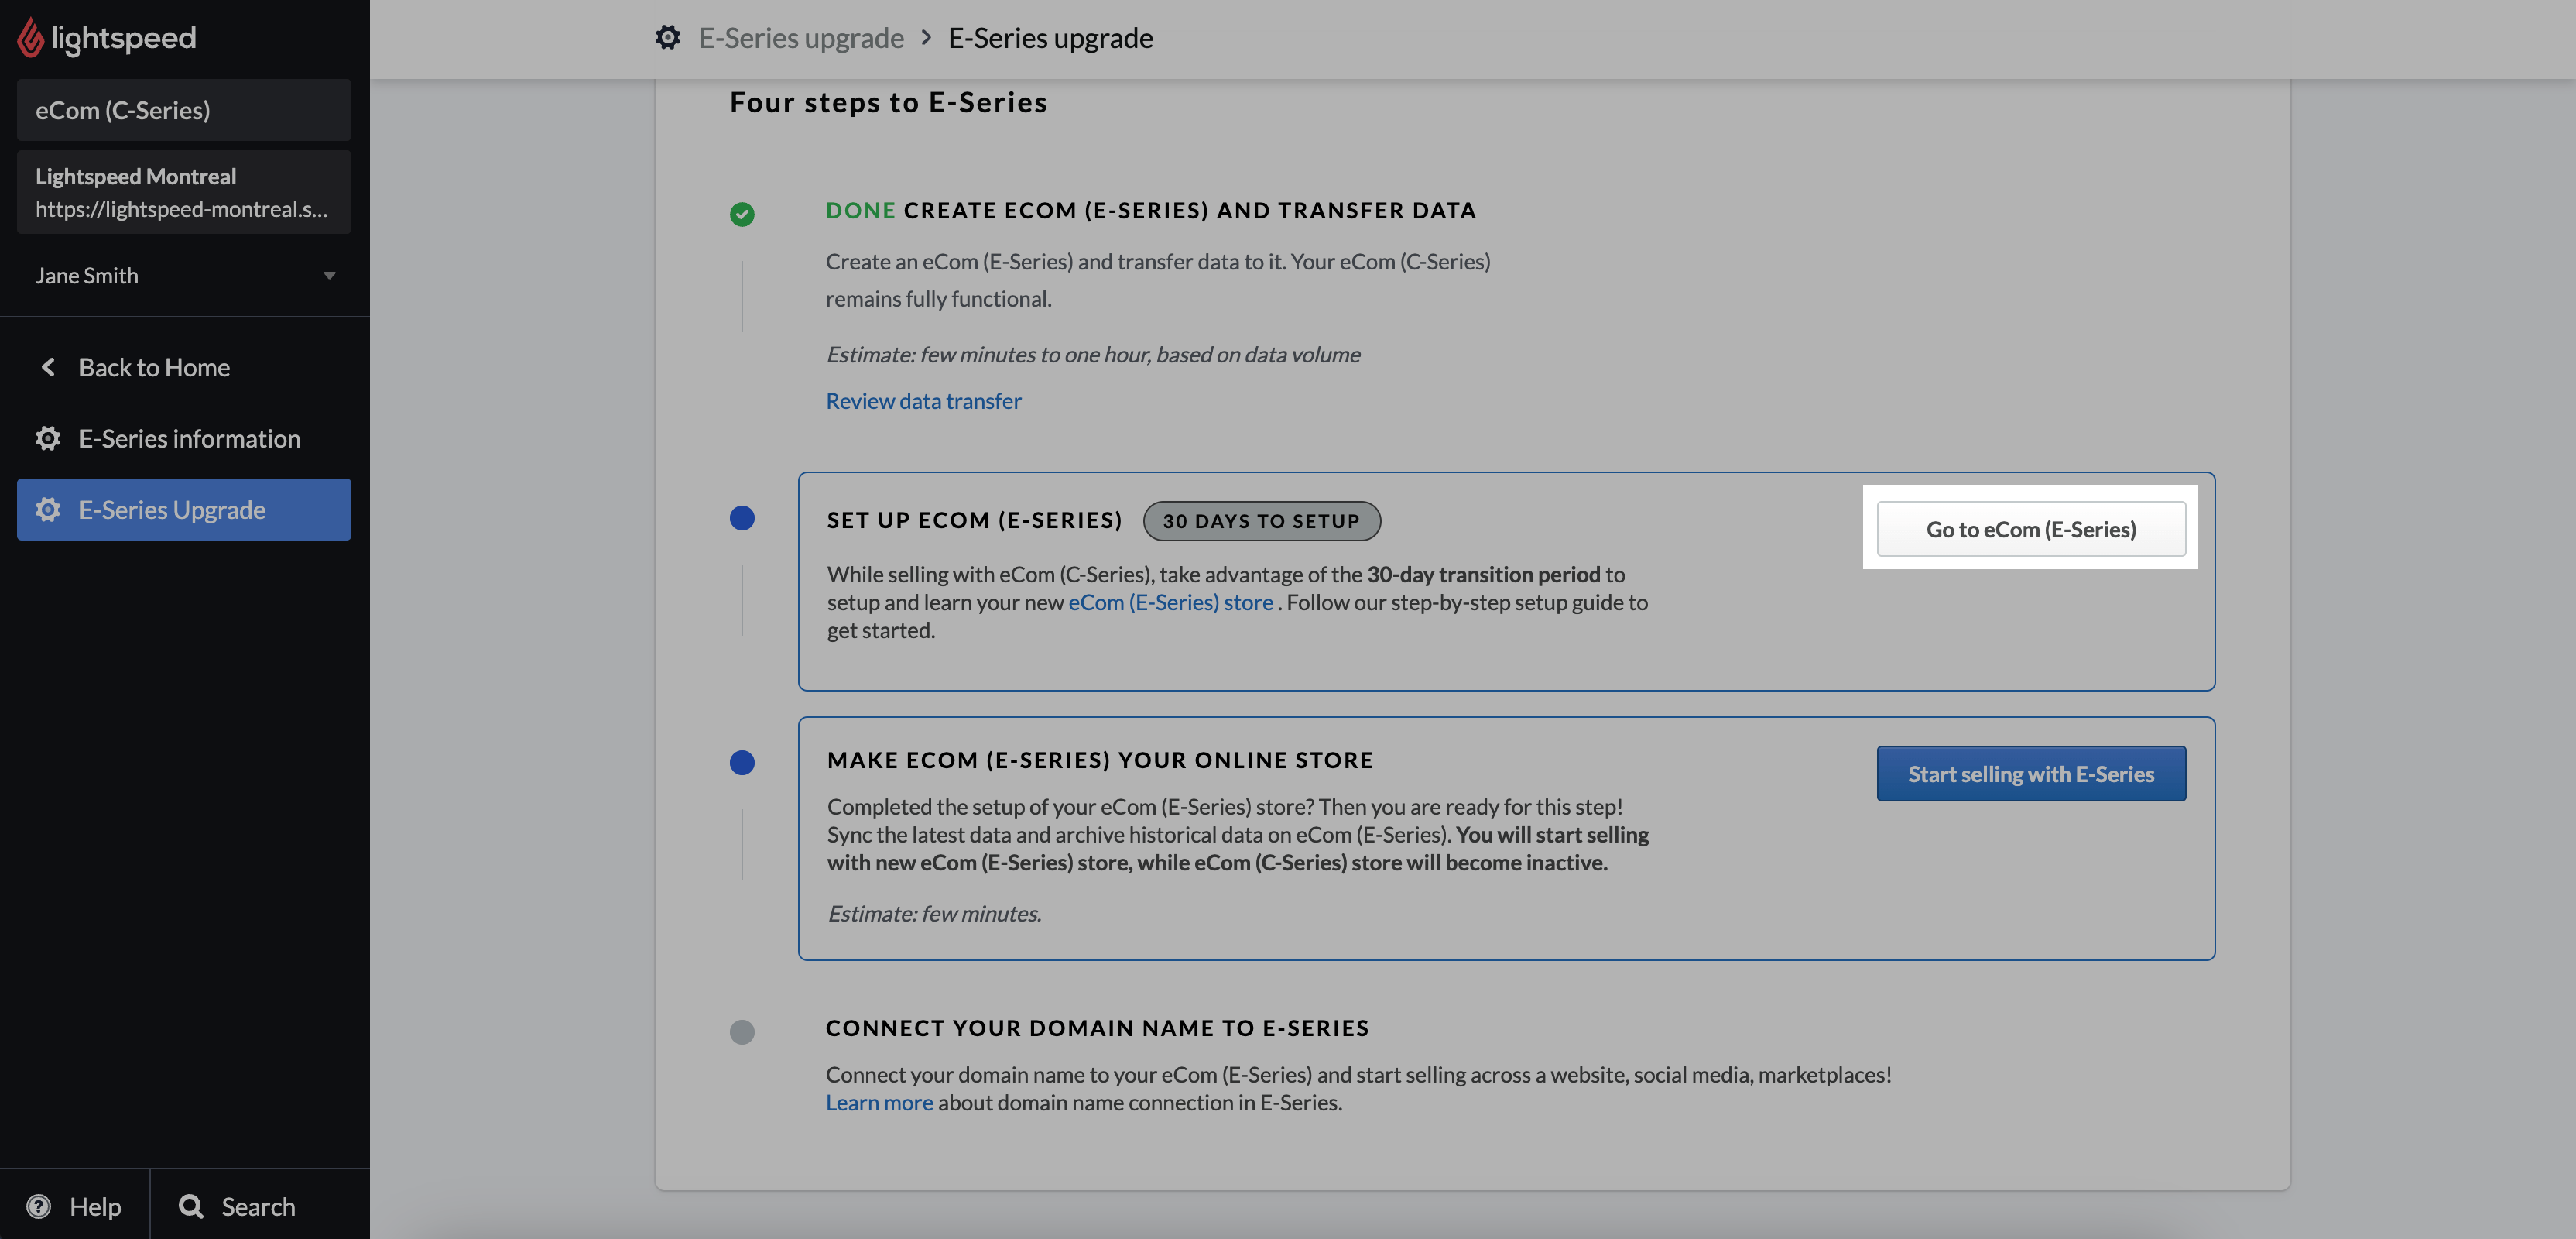This screenshot has width=2576, height=1239.
Task: Click the back arrow beside Back to Home
Action: (48, 367)
